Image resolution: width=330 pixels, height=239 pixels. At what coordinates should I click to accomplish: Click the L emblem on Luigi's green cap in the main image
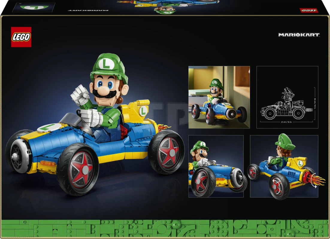click(106, 64)
